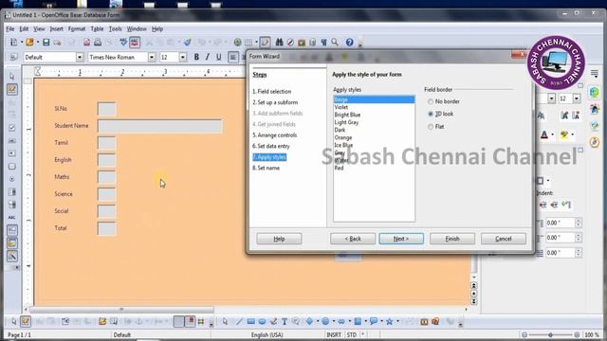Go to wizard step Field selection
Image resolution: width=607 pixels, height=341 pixels.
[272, 92]
